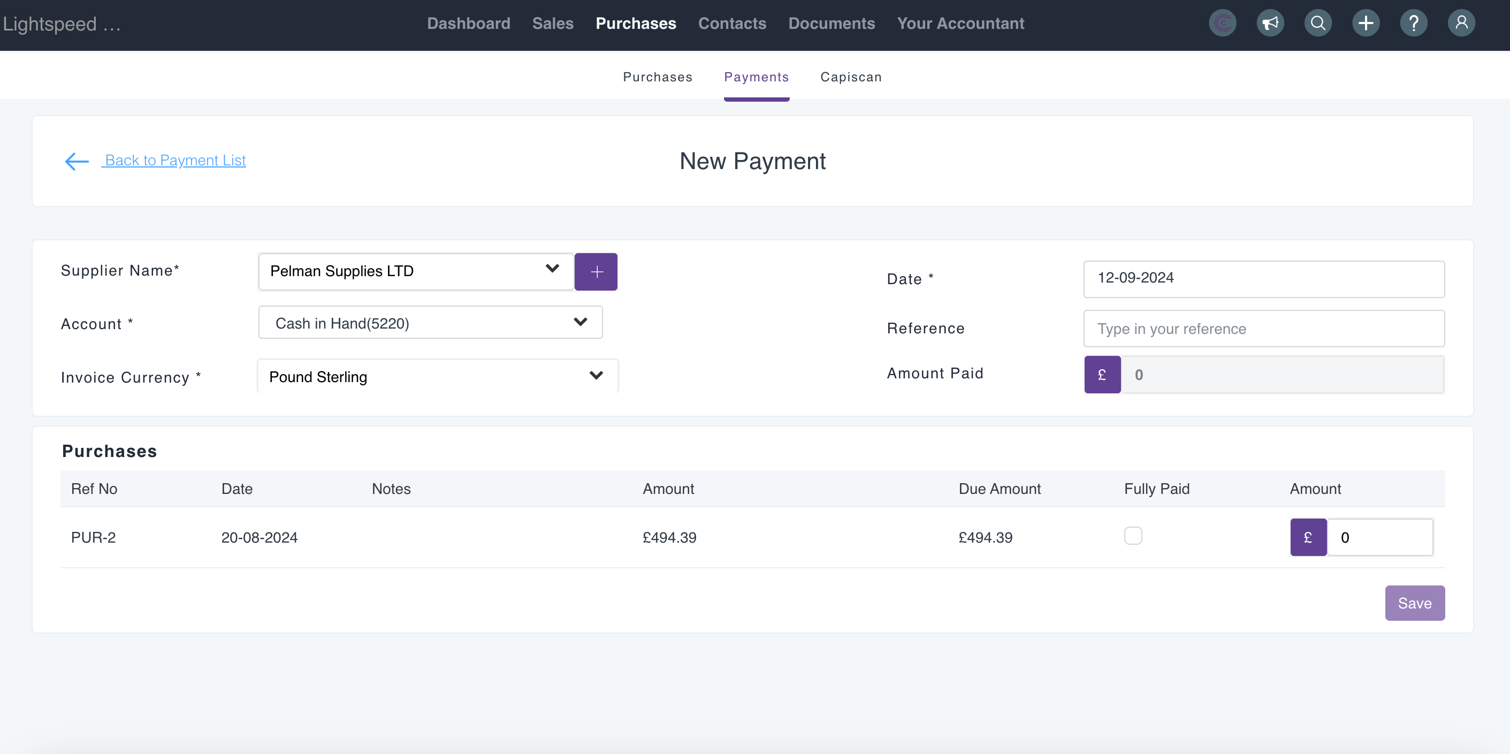Click the Reference input field

click(x=1263, y=329)
